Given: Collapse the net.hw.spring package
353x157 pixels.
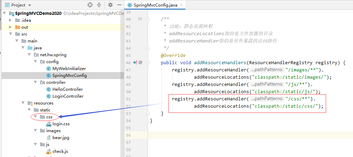Looking at the screenshot, I should pyautogui.click(x=29, y=55).
